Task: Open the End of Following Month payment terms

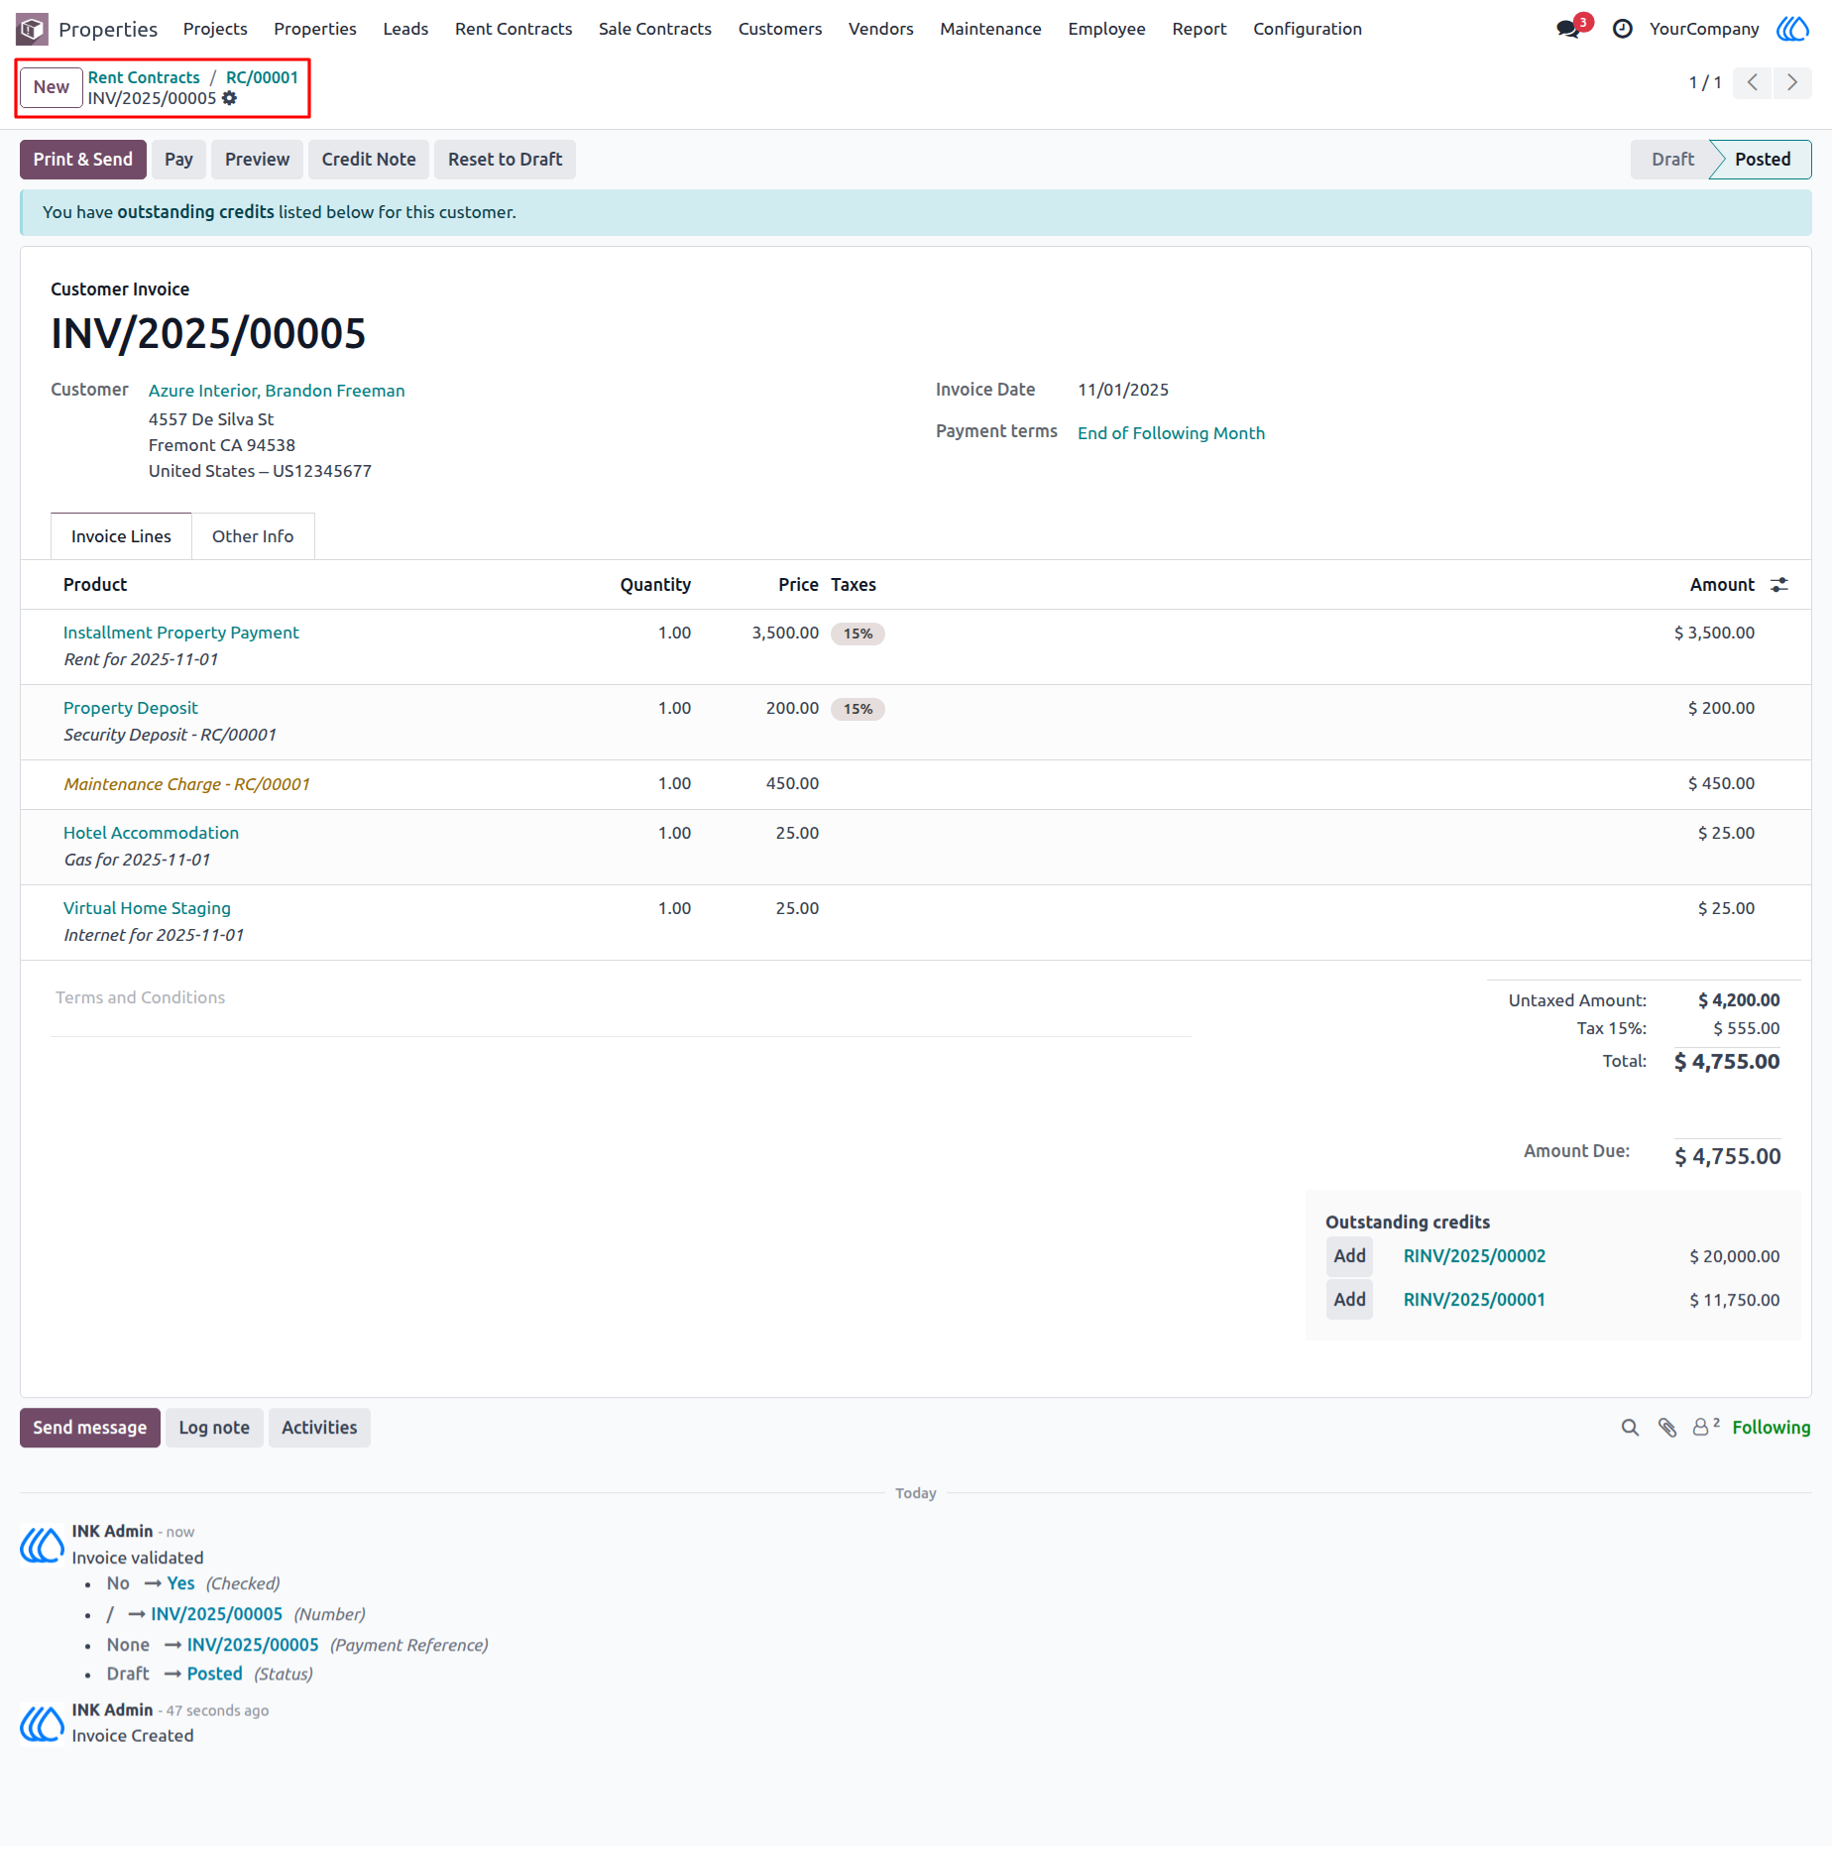Action: [1171, 433]
